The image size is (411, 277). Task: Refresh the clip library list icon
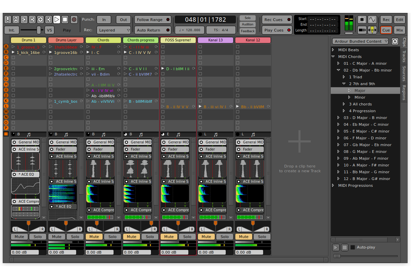coord(395,41)
